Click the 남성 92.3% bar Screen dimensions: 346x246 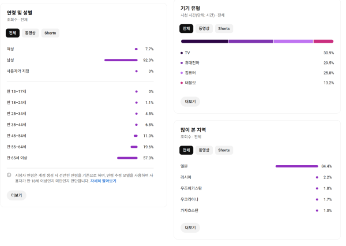tap(121, 60)
